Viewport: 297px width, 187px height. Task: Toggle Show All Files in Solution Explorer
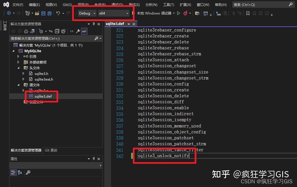[x=63, y=31]
